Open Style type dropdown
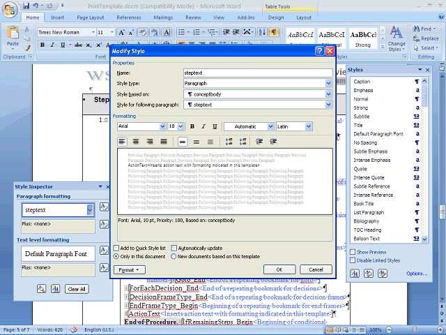Viewport: 446px width, 335px height. coord(328,84)
